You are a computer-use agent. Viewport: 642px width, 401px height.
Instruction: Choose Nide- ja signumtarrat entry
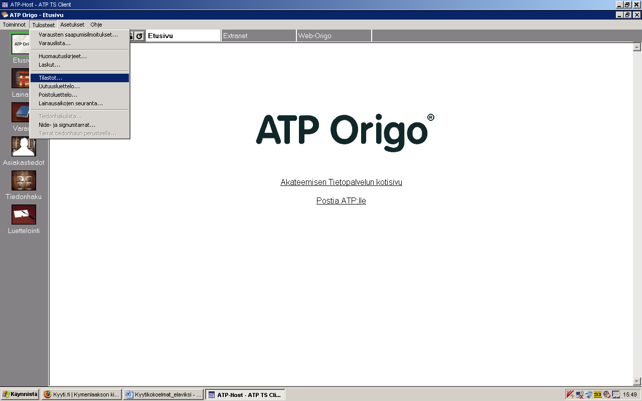80,125
